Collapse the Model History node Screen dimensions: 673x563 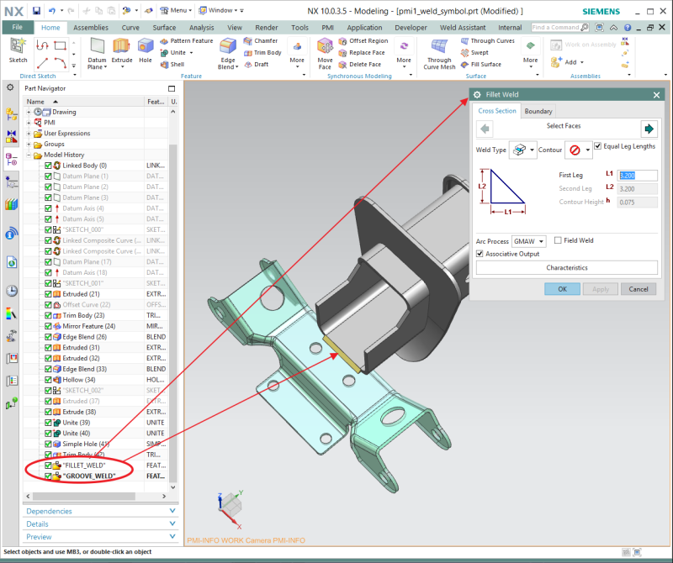click(29, 155)
